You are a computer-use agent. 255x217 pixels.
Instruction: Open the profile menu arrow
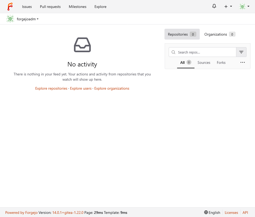248,6
